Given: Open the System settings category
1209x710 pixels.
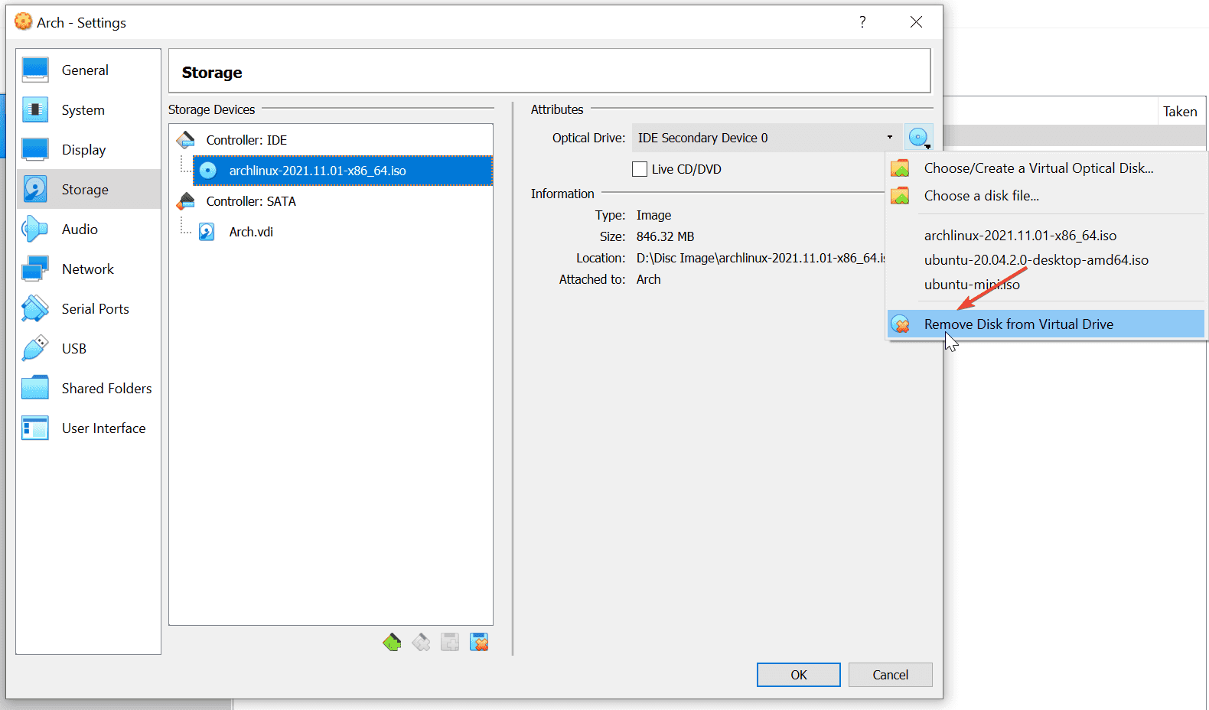Looking at the screenshot, I should pyautogui.click(x=89, y=109).
